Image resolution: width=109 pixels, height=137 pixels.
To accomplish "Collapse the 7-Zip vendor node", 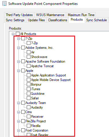I will point(18,38).
